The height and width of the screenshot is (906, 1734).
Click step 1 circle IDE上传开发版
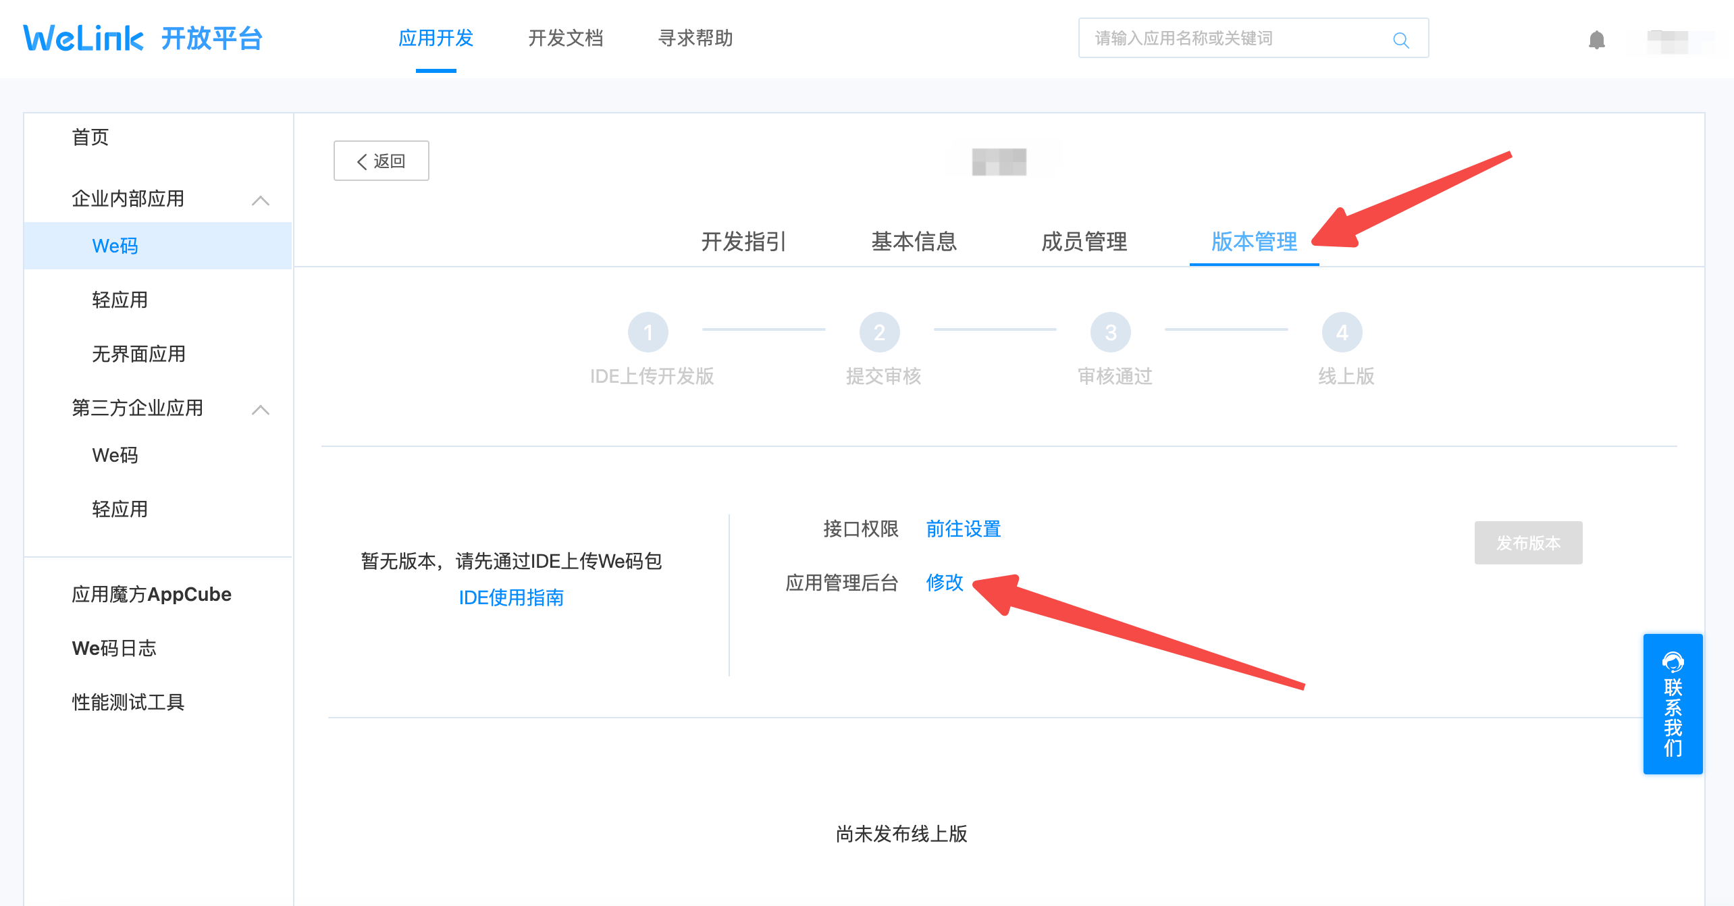click(648, 332)
